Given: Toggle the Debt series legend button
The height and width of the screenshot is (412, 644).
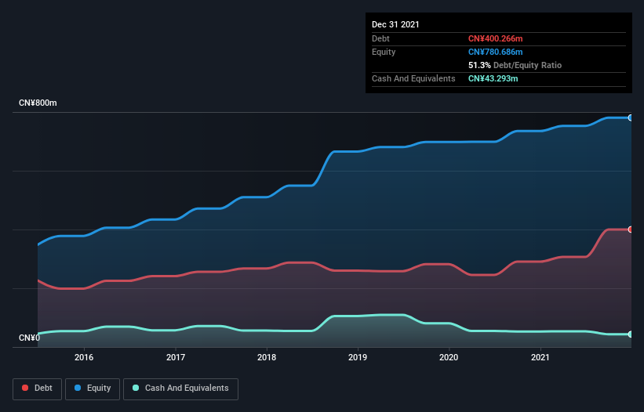Looking at the screenshot, I should (x=38, y=389).
